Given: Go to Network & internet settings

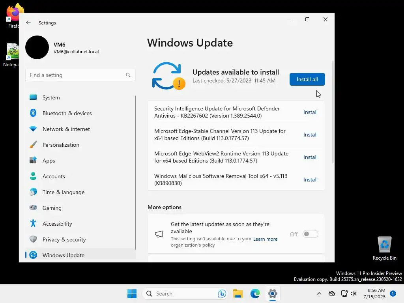Looking at the screenshot, I should pos(80,129).
